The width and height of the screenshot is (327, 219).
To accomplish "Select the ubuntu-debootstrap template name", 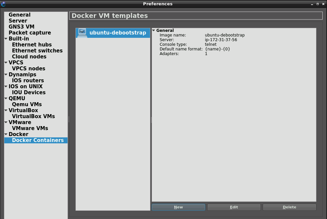I will [x=118, y=33].
